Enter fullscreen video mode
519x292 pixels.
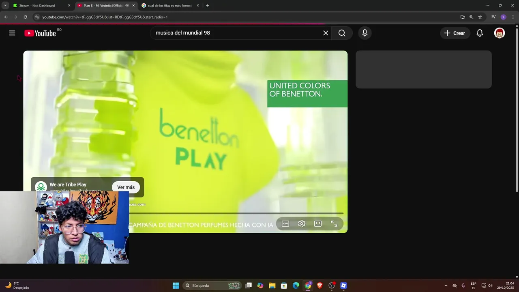334,224
